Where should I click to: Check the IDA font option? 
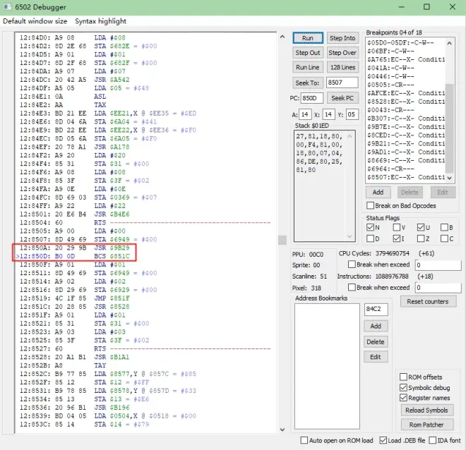[x=431, y=440]
